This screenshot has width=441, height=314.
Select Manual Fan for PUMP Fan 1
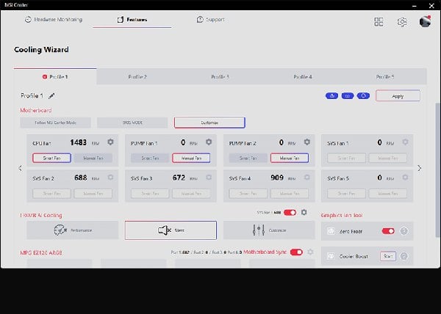[x=191, y=158]
